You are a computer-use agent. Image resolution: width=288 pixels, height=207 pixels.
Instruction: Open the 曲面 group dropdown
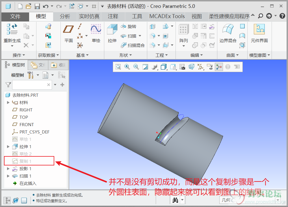click(x=232, y=55)
